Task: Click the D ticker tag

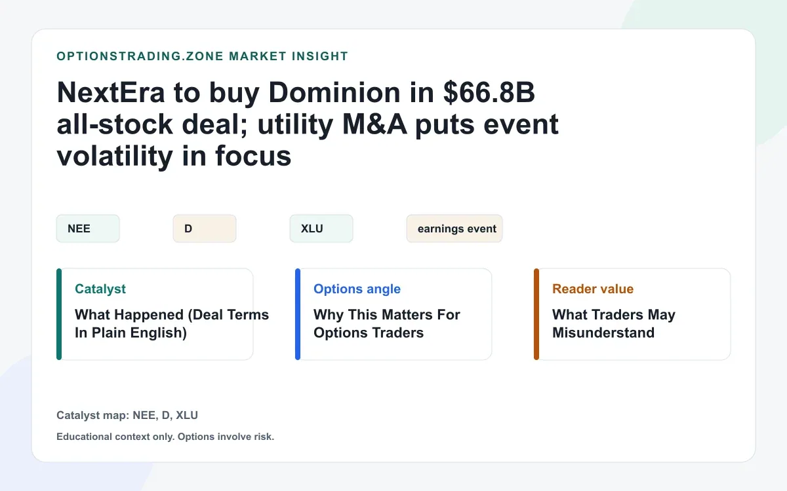Action: pyautogui.click(x=205, y=228)
